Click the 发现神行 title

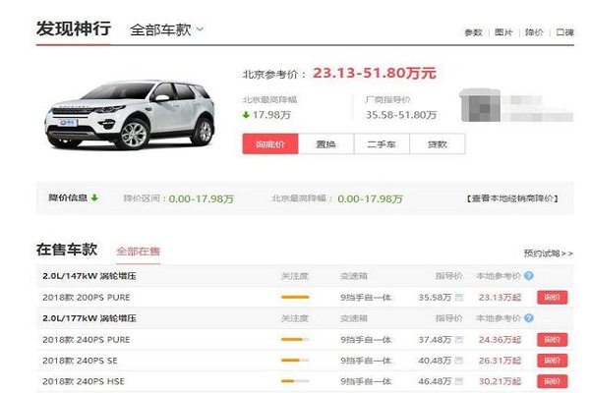pyautogui.click(x=74, y=28)
